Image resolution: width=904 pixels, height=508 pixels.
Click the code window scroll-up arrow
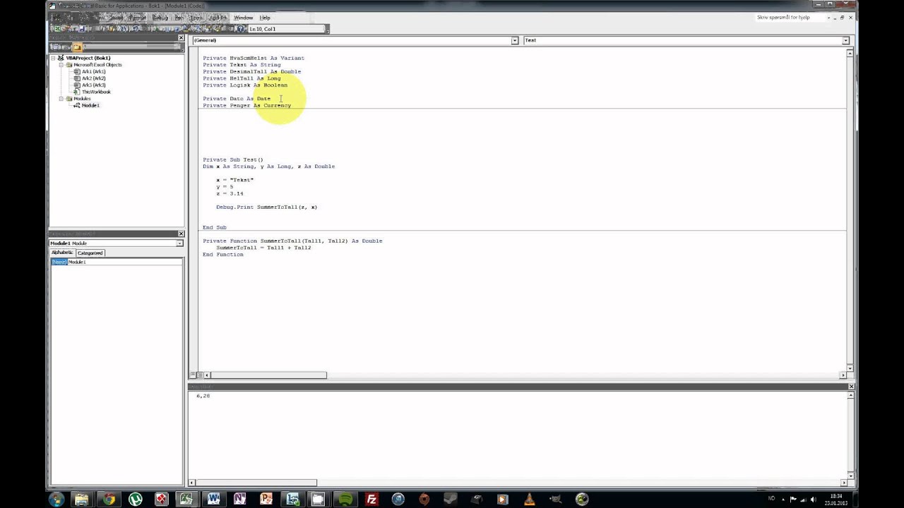tap(850, 54)
